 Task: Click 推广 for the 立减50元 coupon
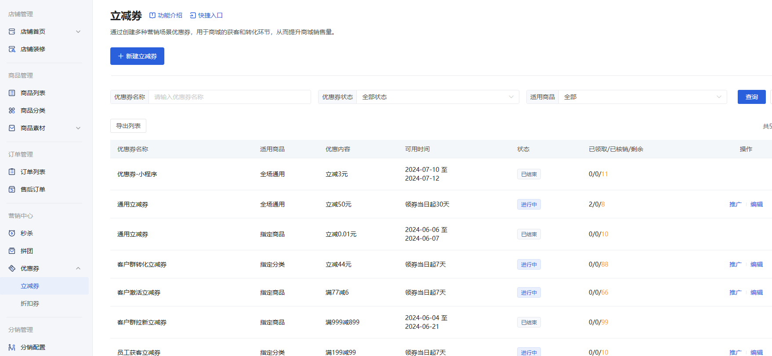coord(736,204)
